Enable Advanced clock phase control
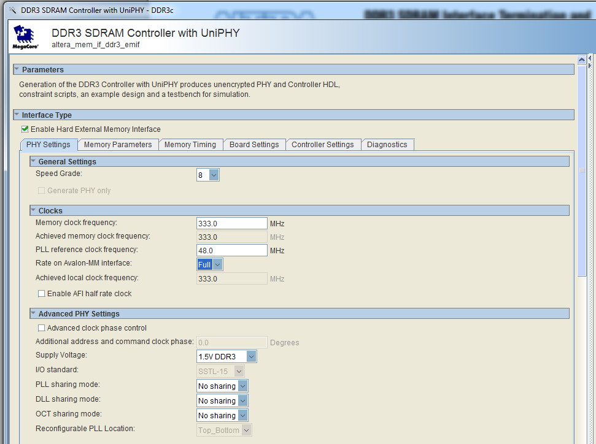The height and width of the screenshot is (444, 596). [x=41, y=327]
